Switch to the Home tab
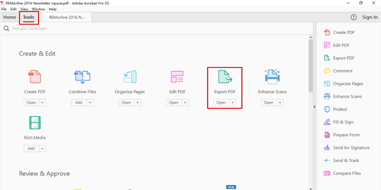 tap(10, 17)
